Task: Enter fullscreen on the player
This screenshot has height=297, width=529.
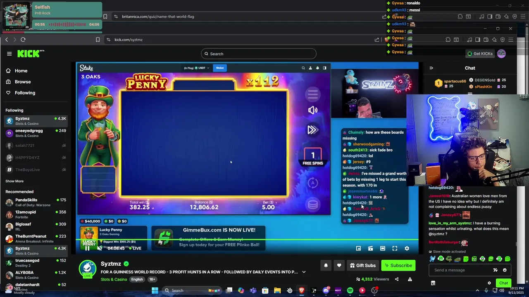Action: coord(395,248)
